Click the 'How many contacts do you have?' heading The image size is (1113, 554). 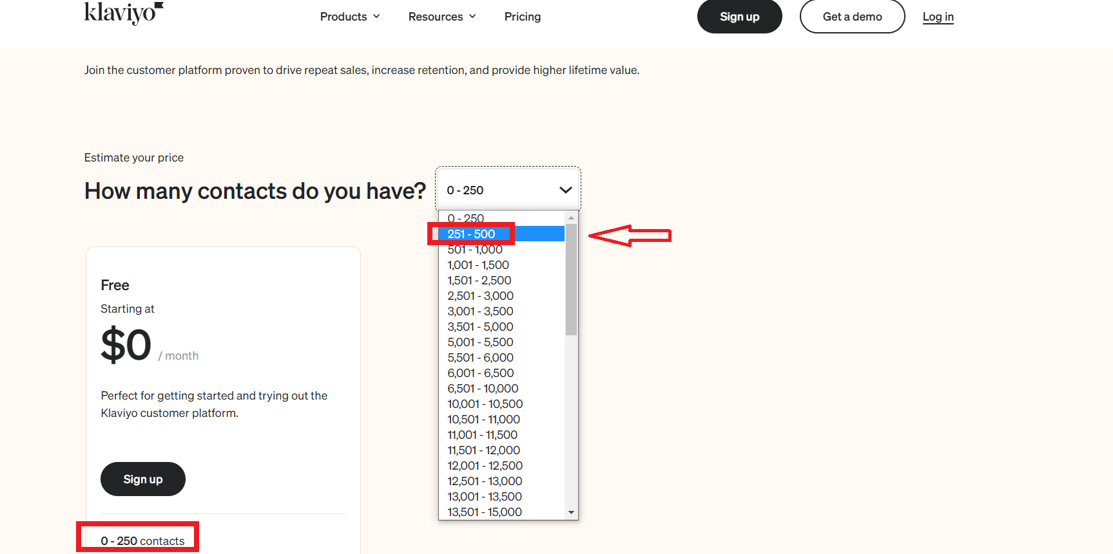pos(255,191)
